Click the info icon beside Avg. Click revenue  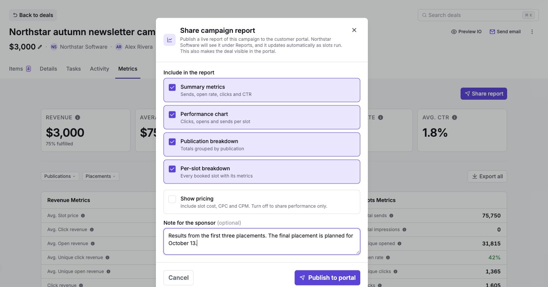[92, 230]
